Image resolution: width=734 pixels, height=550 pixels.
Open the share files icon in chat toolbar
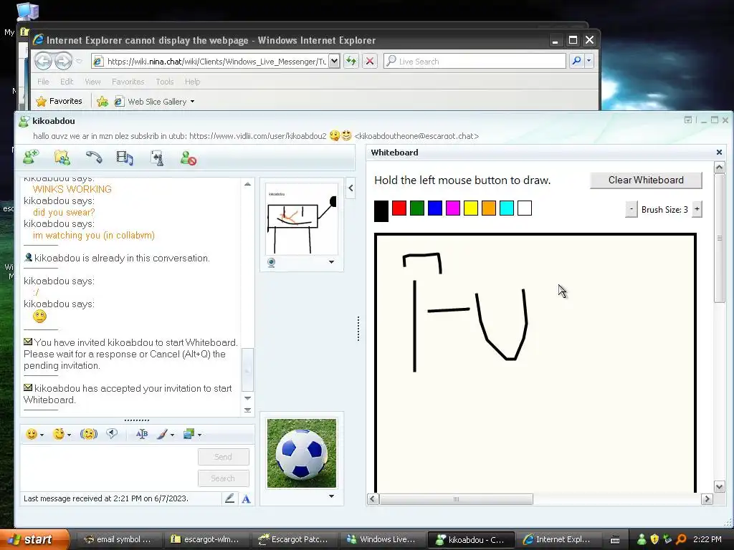pos(62,158)
